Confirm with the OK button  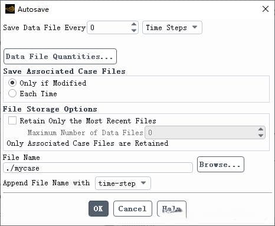click(99, 208)
